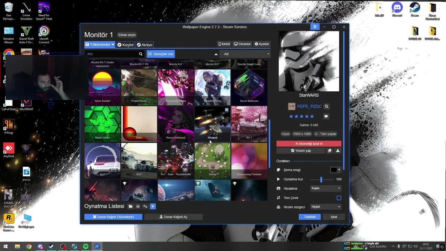Save the playlist with the floppy disk icon
This screenshot has width=446, height=251.
(138, 206)
